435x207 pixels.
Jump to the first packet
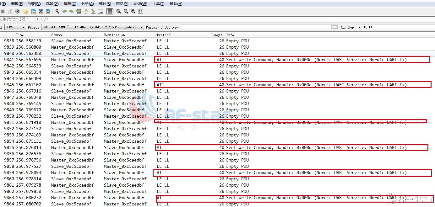(x=86, y=11)
